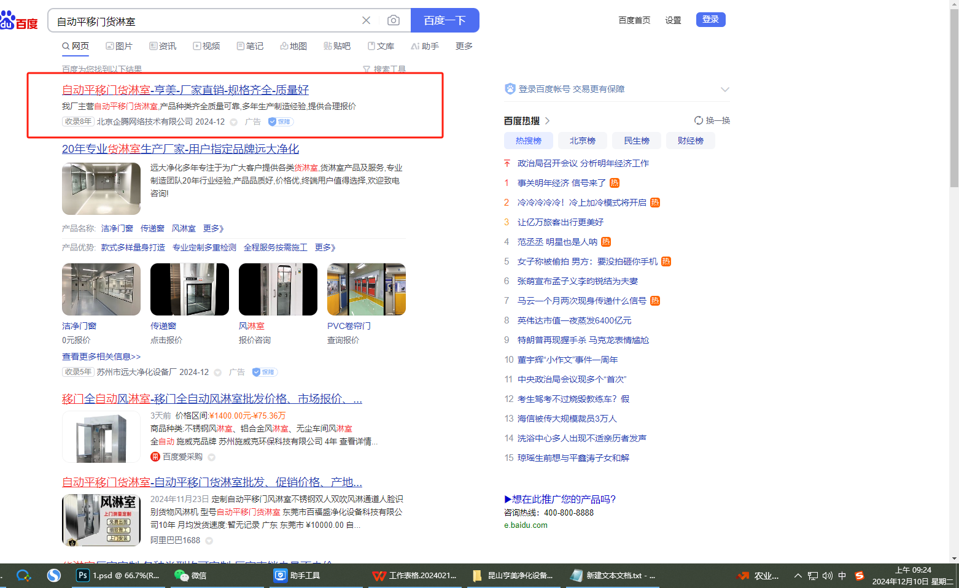Open the dropdown beside 北京企腾网络技术有限公司 2024-12

click(x=234, y=122)
